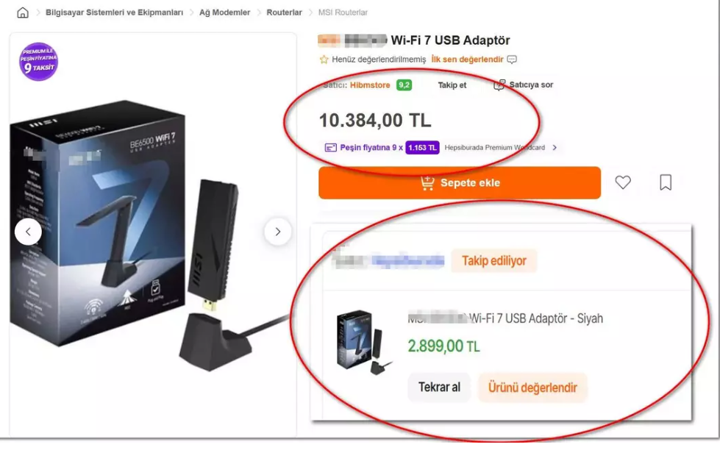Go to the home icon in breadcrumb
This screenshot has height=450, width=720.
point(23,12)
